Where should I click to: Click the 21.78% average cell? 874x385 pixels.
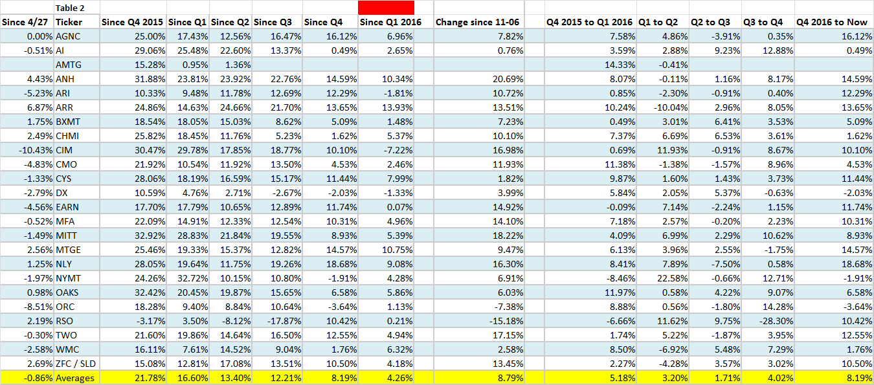tap(133, 378)
